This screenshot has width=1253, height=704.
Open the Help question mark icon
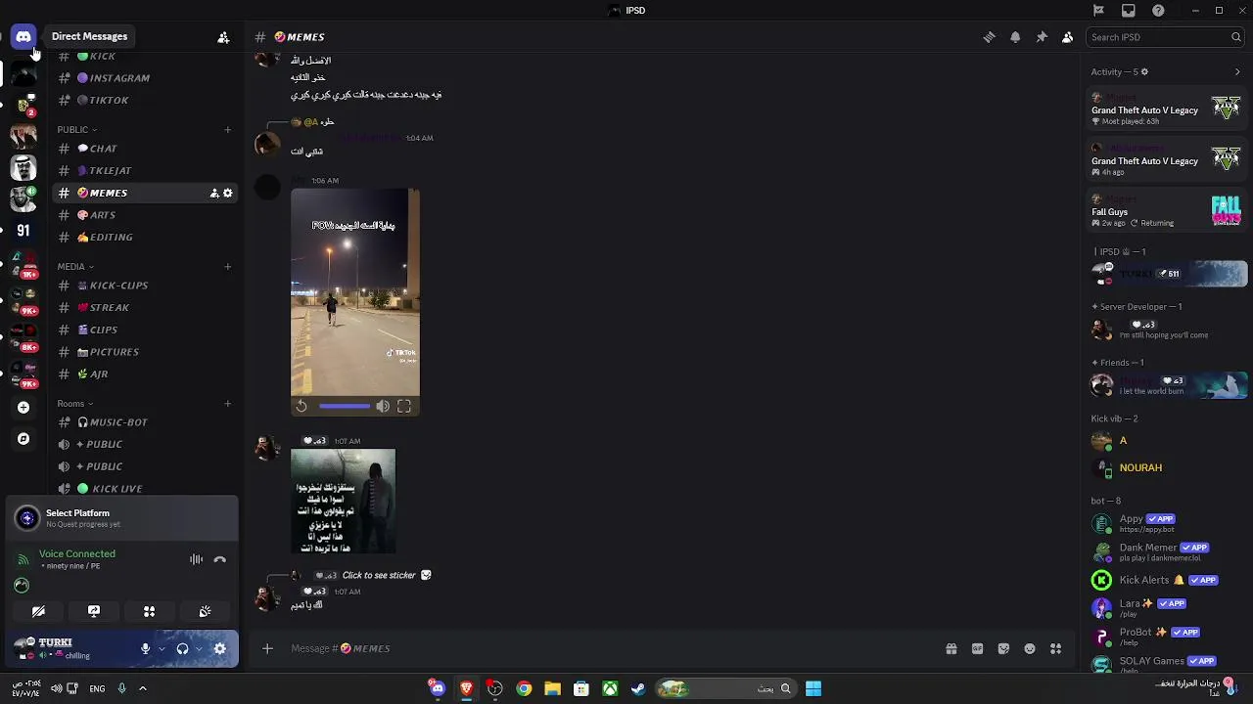(x=1159, y=11)
